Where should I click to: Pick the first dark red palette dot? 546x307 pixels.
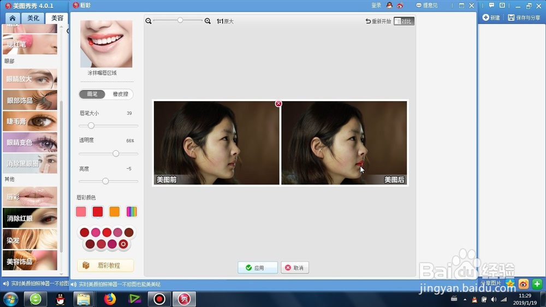[x=84, y=232]
